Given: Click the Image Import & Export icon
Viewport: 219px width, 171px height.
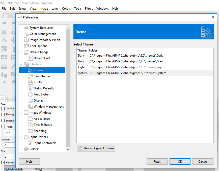Looking at the screenshot, I should 26,40.
